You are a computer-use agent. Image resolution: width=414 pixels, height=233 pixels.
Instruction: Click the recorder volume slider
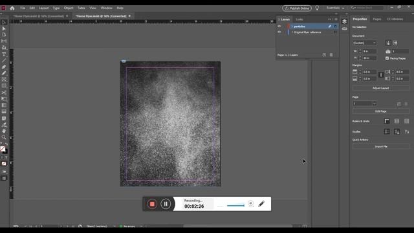[235, 205]
